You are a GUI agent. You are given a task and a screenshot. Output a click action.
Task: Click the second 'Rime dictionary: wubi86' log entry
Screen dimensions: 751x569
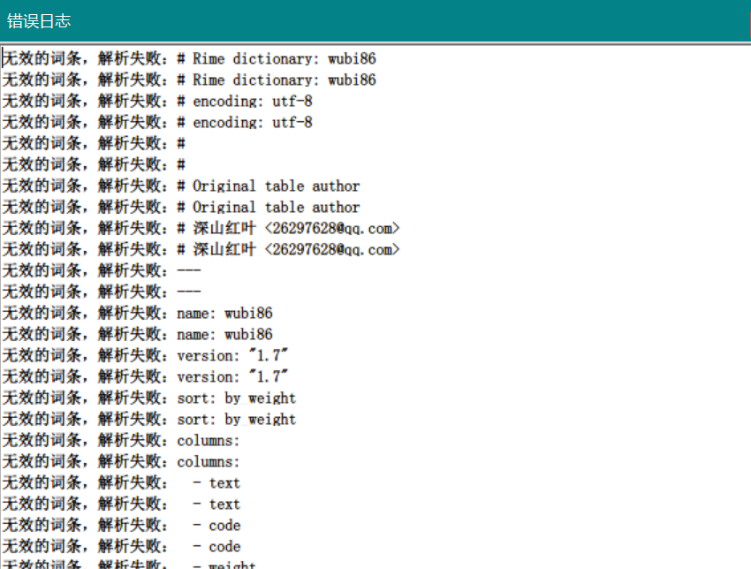tap(190, 80)
